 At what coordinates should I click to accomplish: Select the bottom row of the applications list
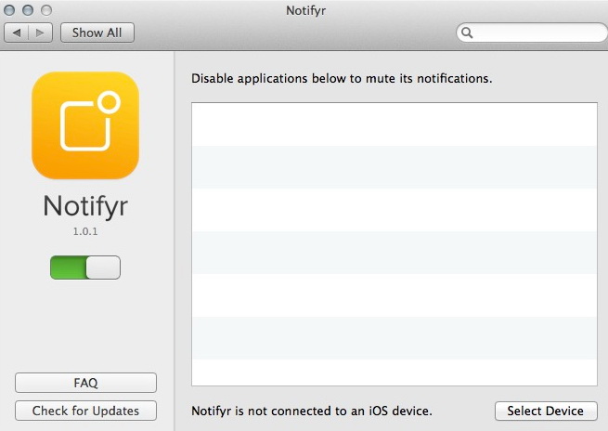pyautogui.click(x=395, y=372)
